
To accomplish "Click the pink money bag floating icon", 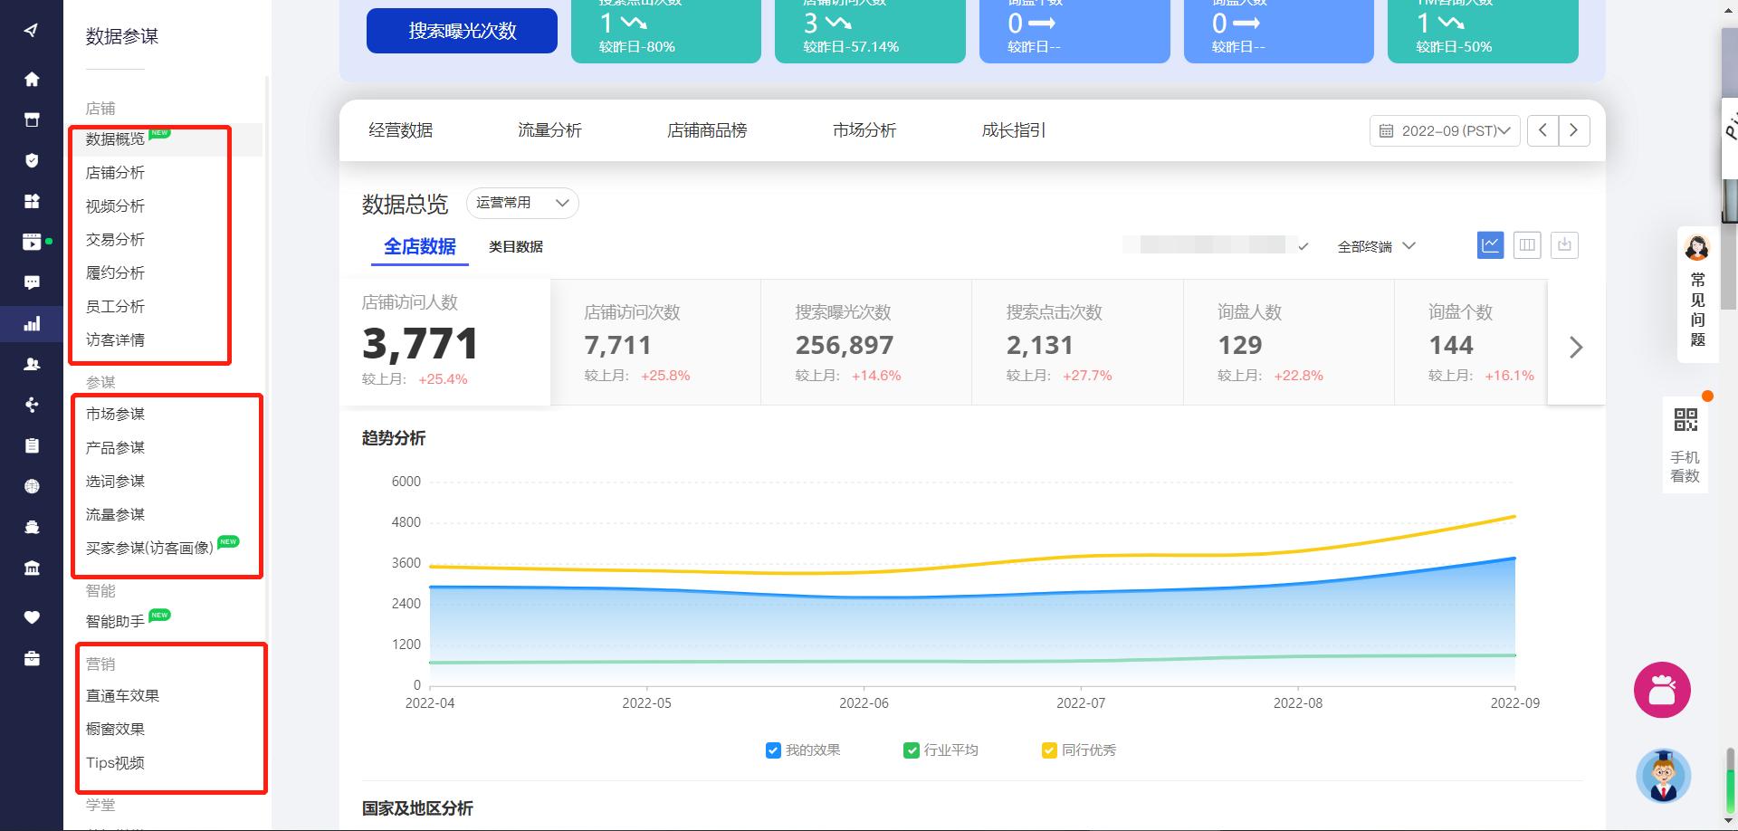I will (1662, 690).
